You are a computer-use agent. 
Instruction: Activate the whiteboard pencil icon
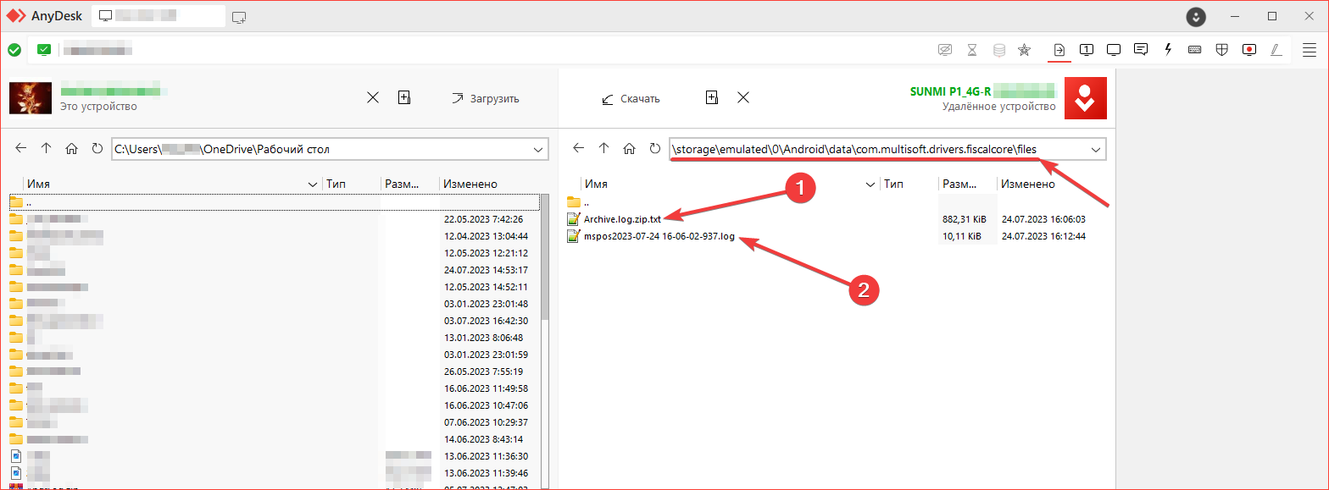point(1276,50)
